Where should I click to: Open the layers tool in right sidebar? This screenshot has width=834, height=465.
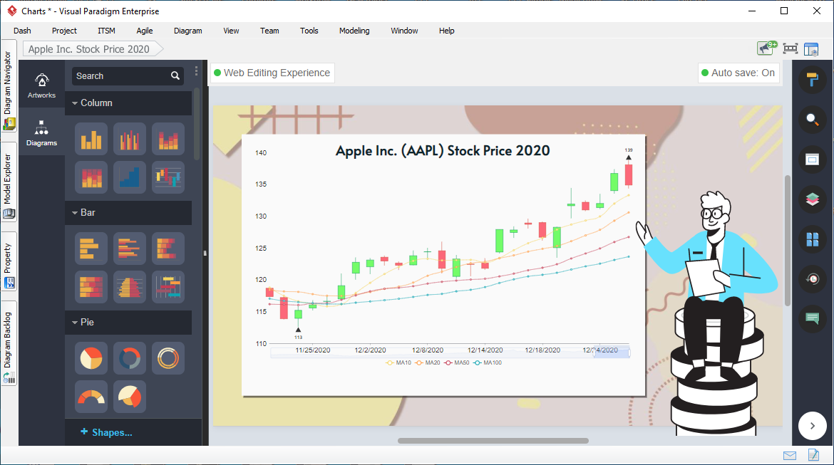[812, 199]
